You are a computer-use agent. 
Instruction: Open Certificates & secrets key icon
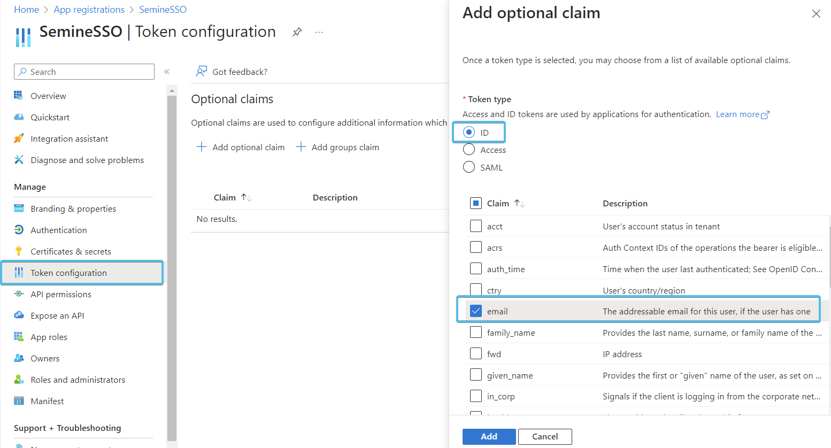[19, 251]
